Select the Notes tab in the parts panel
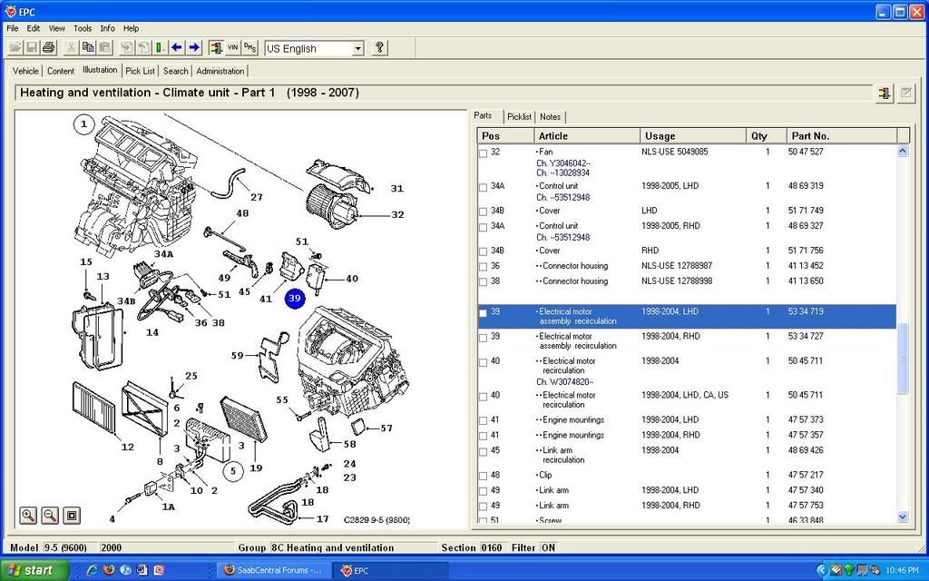 [x=550, y=116]
